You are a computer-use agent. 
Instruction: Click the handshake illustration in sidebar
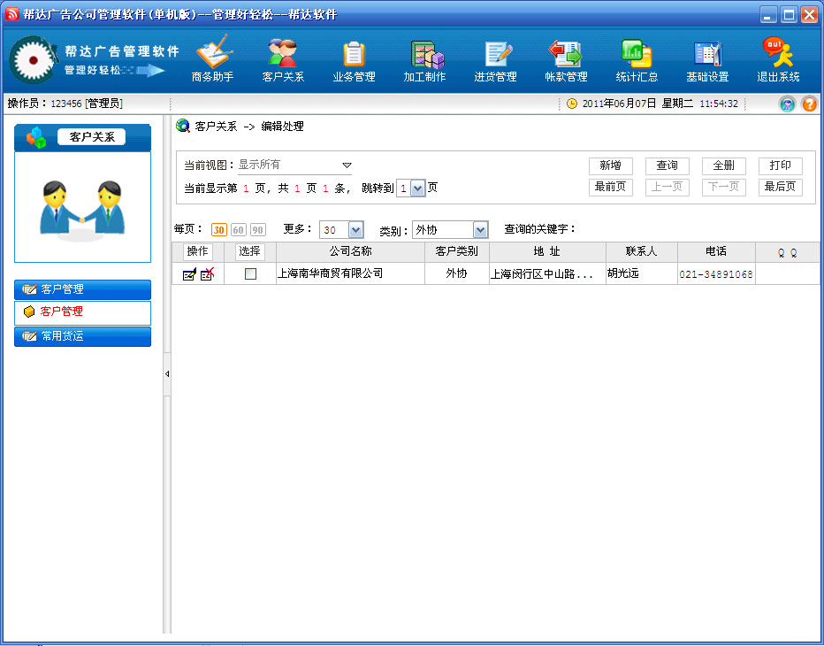pos(82,210)
